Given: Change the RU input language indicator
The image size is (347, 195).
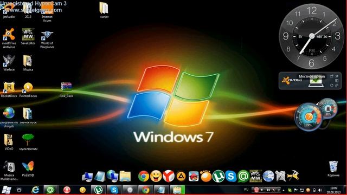Looking at the screenshot, I should coord(246,190).
